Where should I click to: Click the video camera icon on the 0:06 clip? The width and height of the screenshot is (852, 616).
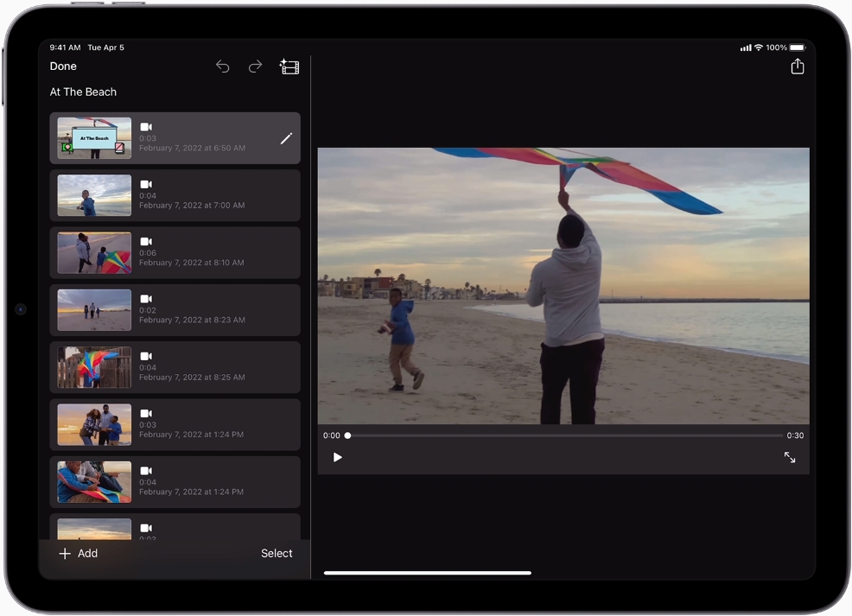(145, 241)
